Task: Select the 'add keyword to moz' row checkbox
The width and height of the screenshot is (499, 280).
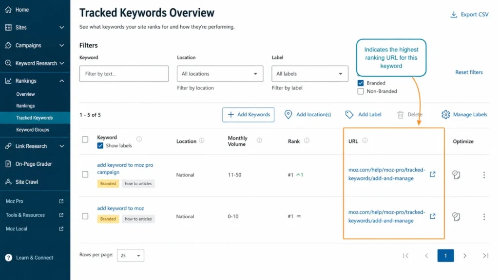Action: [x=85, y=216]
